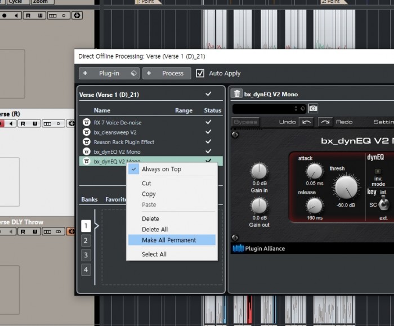Click the process icon on first bx_dynEQ V2 Mono row
394x326 pixels.
click(x=87, y=151)
